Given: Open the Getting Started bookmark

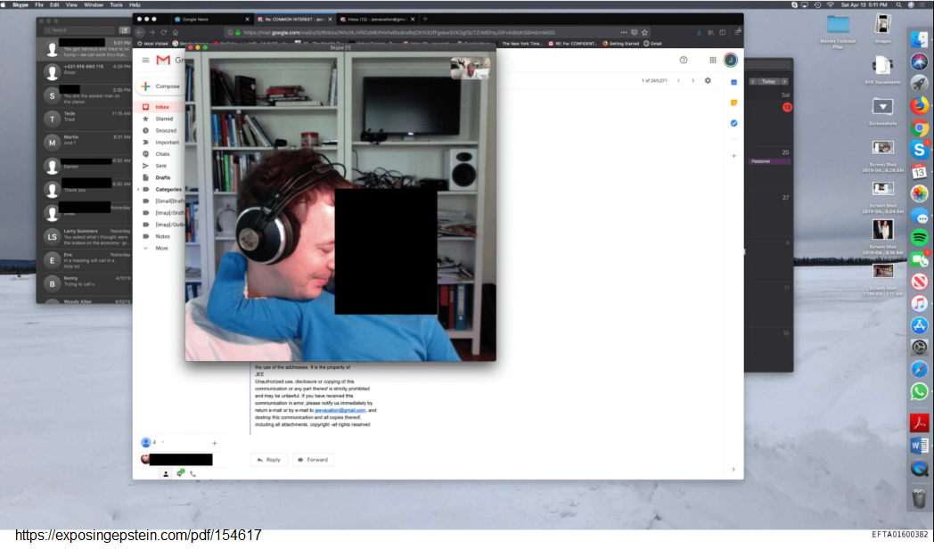Looking at the screenshot, I should tap(620, 44).
